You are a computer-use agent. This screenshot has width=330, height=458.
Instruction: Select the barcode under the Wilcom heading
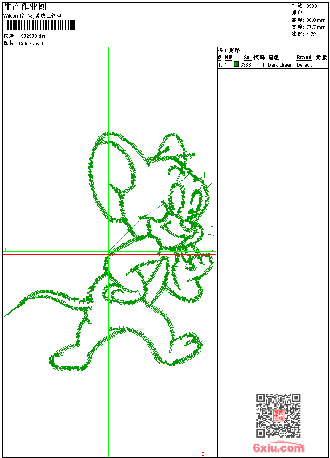point(39,25)
